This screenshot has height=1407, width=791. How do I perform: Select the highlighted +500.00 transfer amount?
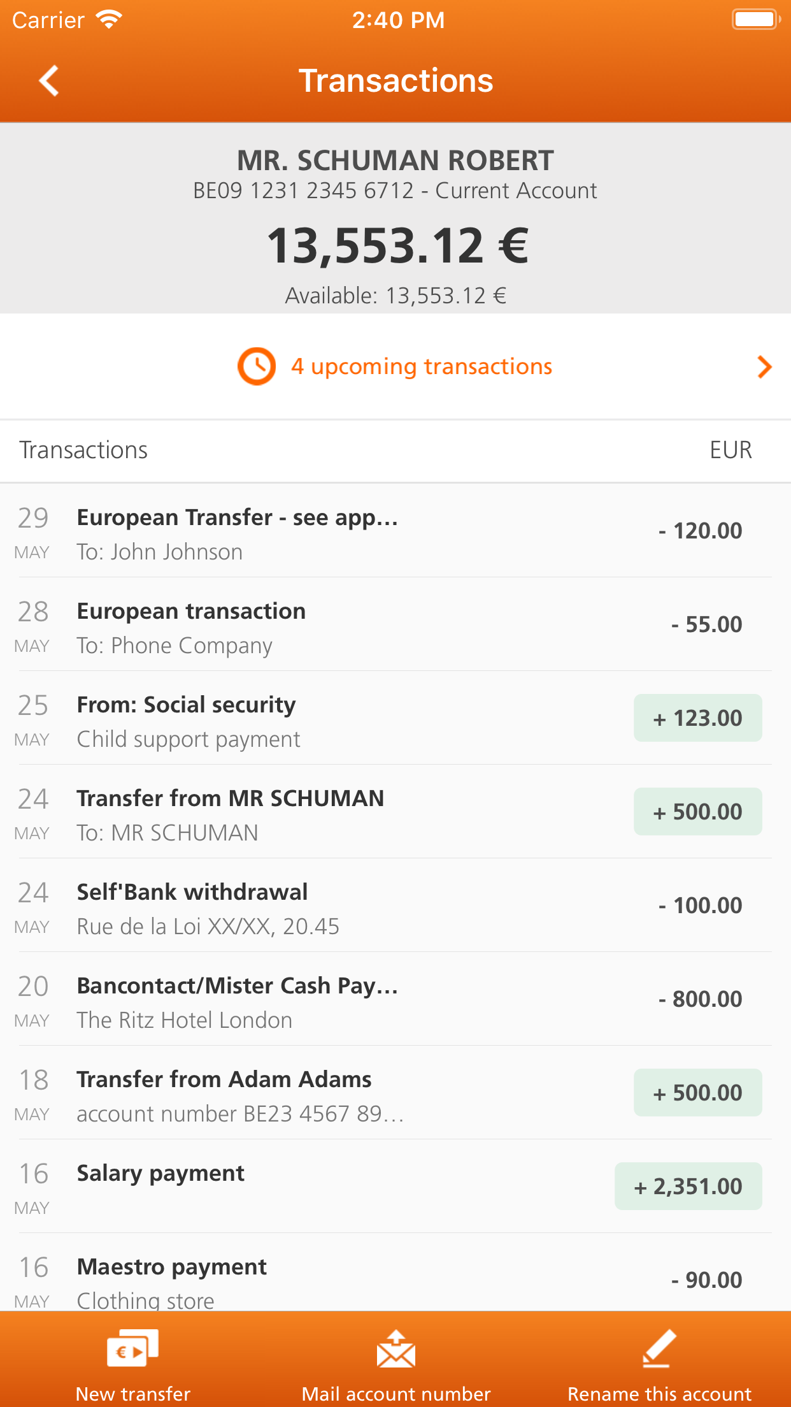click(697, 811)
